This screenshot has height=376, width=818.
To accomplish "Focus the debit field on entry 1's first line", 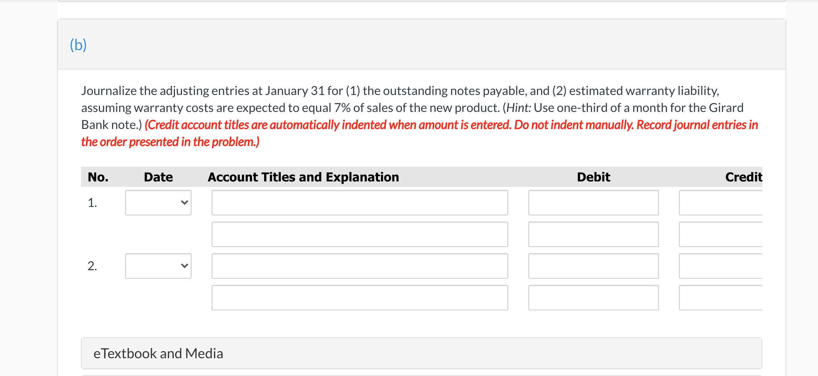I will click(593, 203).
